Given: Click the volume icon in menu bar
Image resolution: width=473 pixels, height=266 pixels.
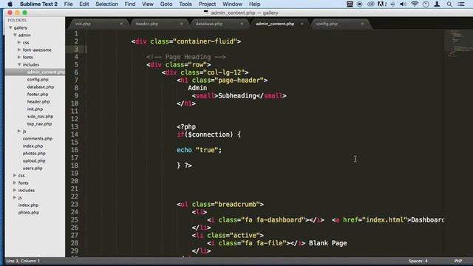Looking at the screenshot, I should coord(403,4).
